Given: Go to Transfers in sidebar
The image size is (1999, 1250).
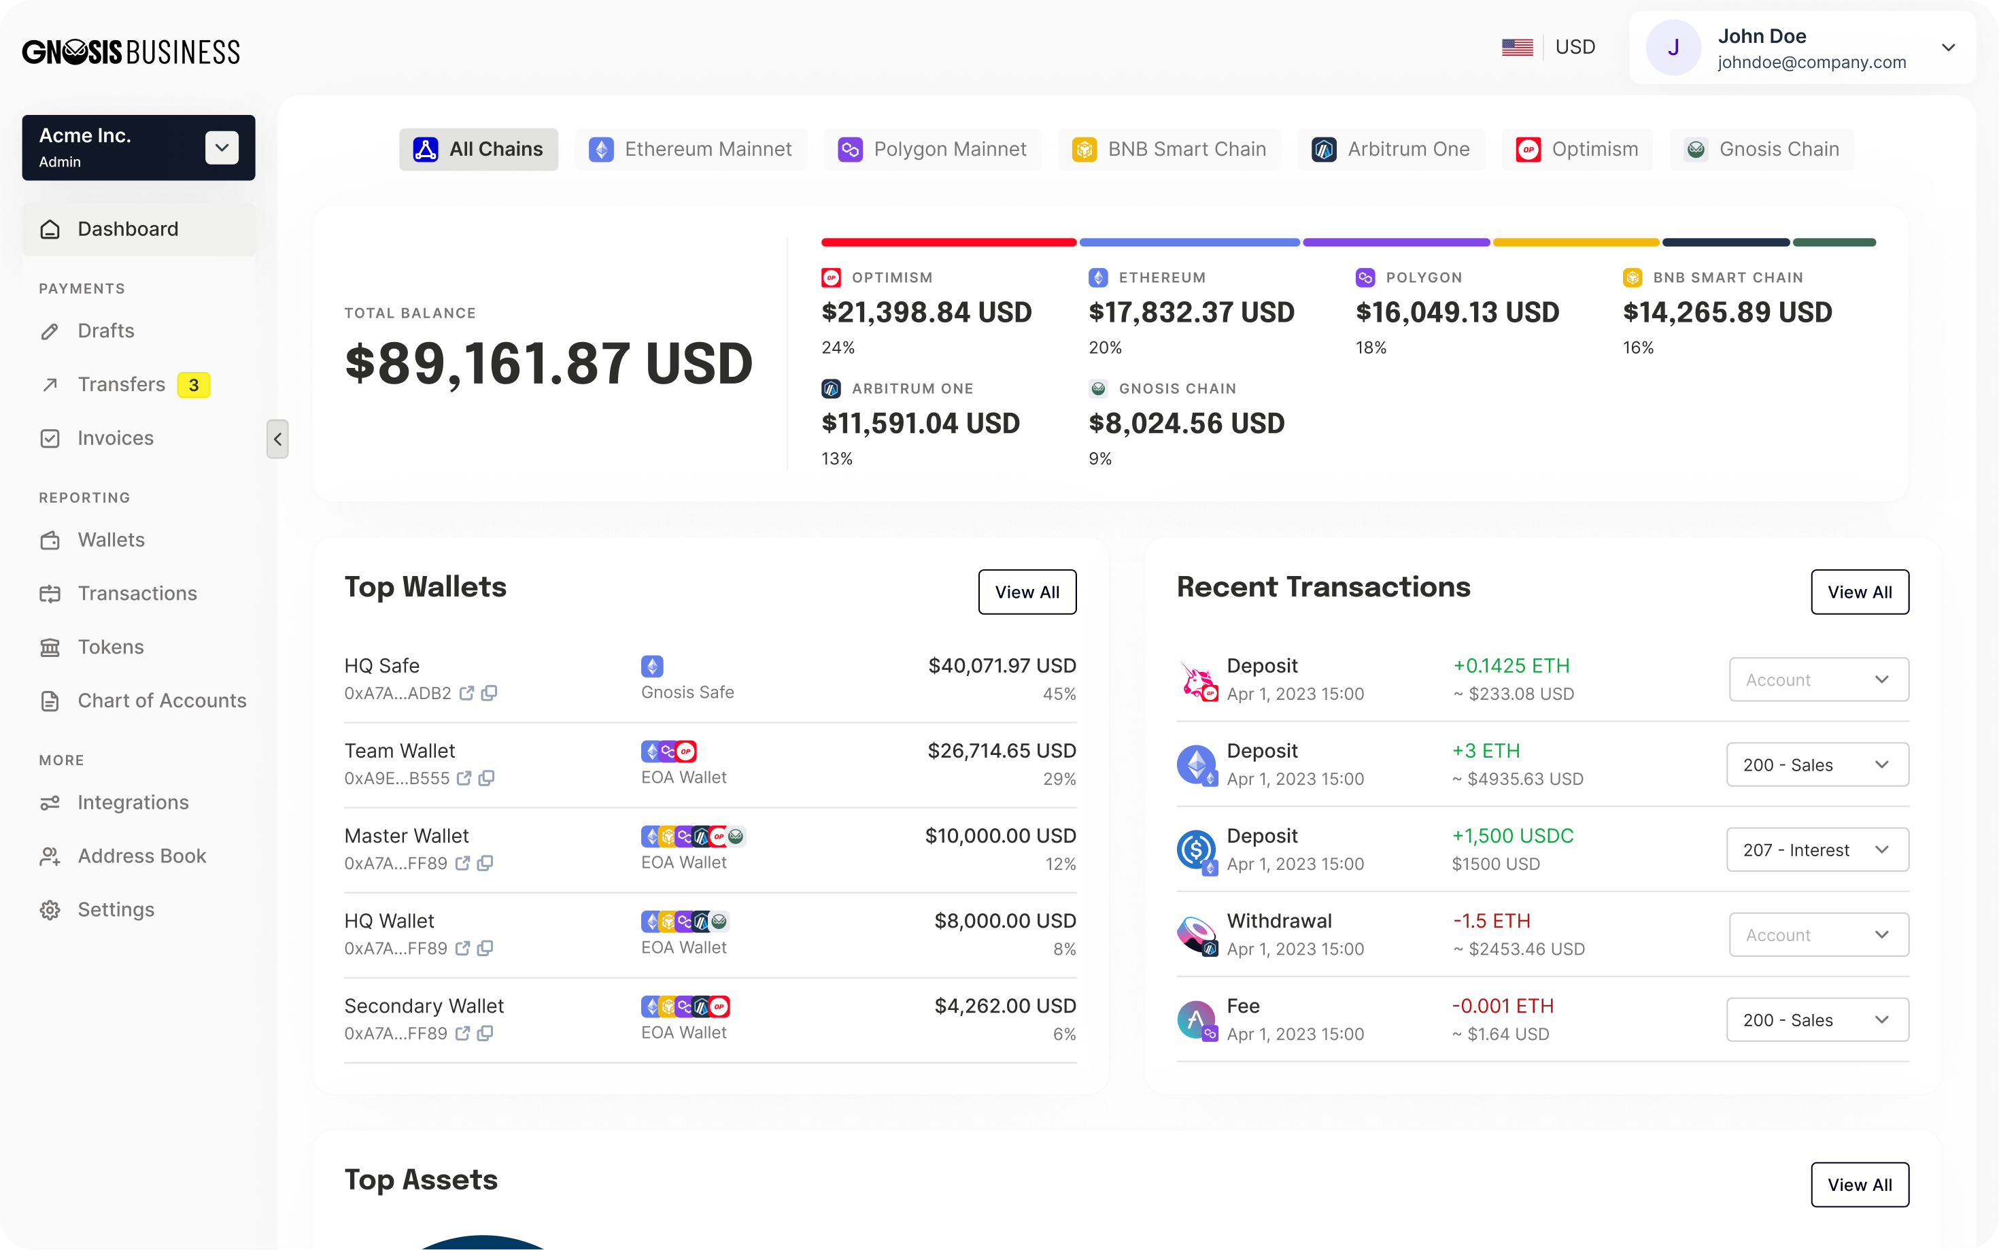Looking at the screenshot, I should 122,384.
